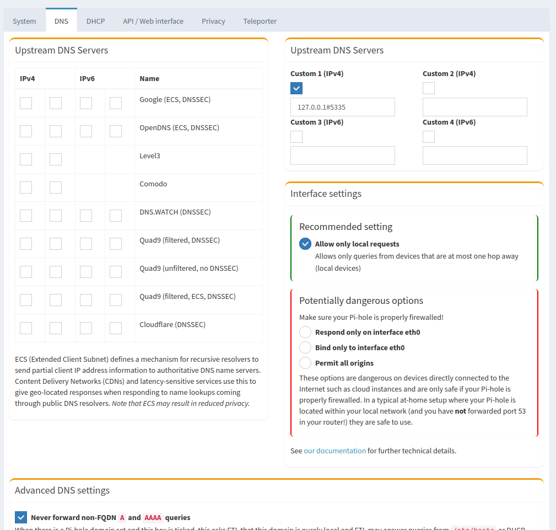Check the second IPv6 box for OpenDNS

tap(116, 131)
